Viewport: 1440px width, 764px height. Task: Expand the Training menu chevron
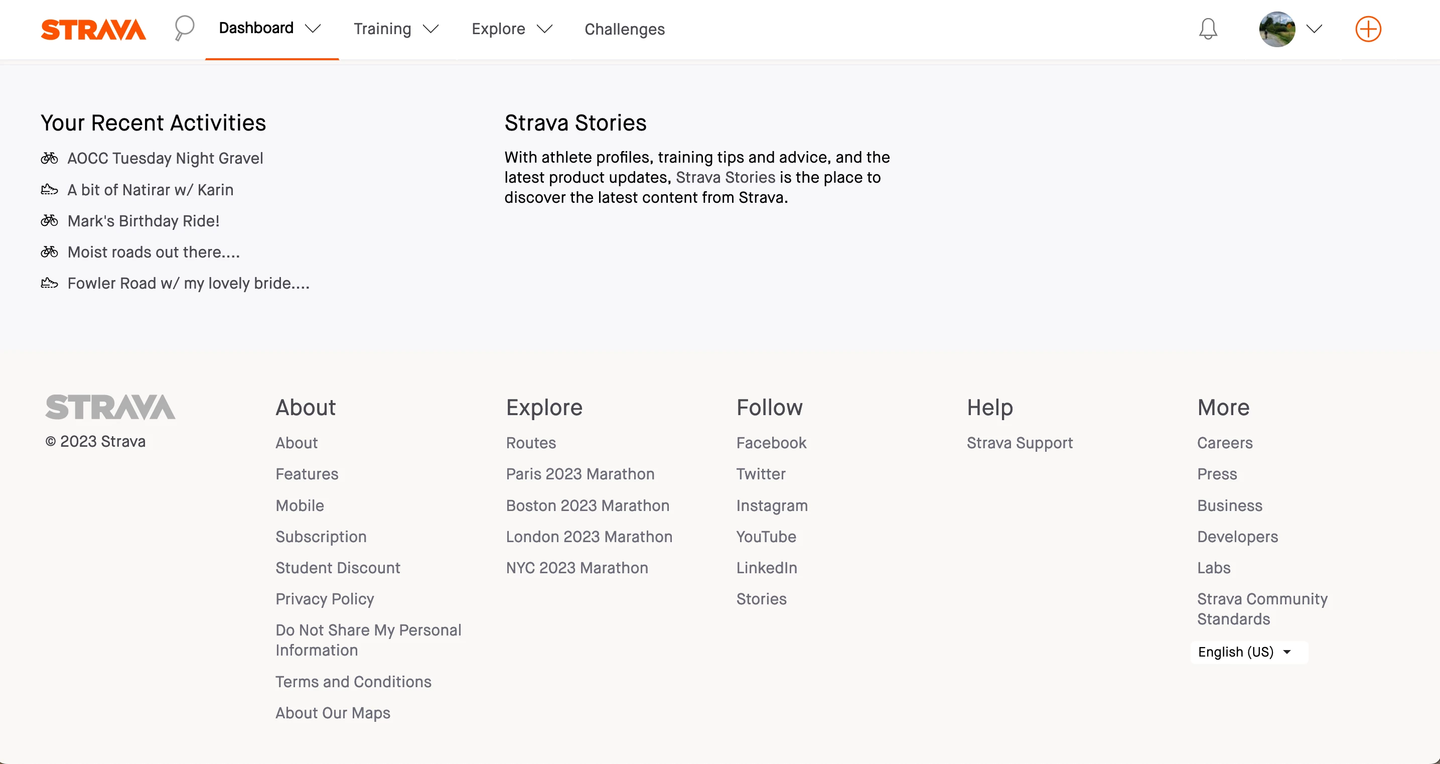coord(430,29)
